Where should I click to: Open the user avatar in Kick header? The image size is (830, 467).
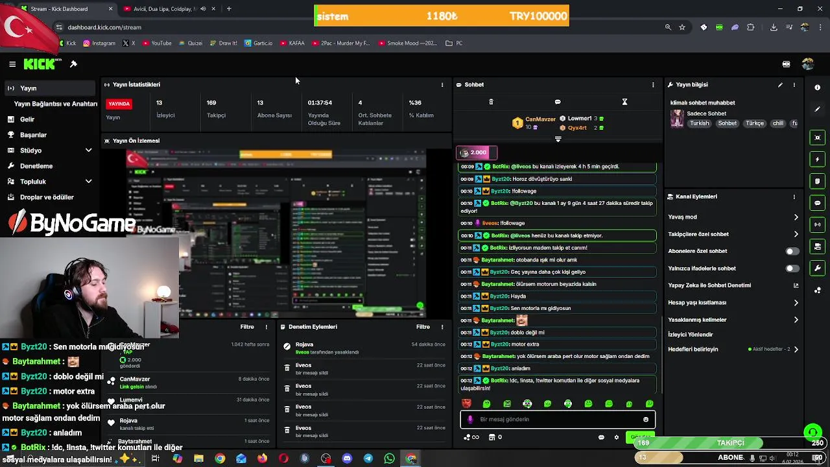tap(807, 64)
